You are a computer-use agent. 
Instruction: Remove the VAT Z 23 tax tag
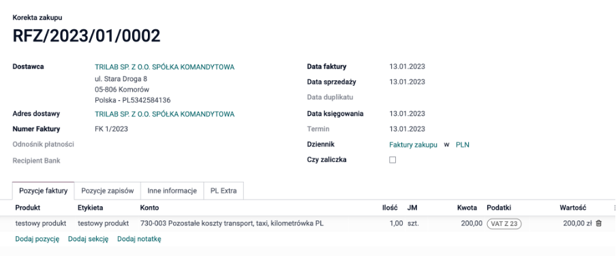click(504, 224)
